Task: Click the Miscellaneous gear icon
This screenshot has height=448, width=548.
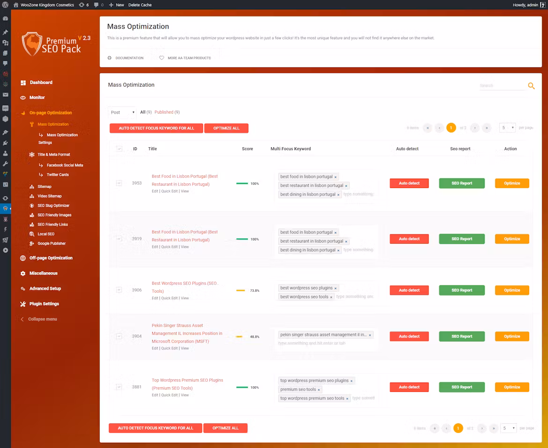Action: tap(23, 274)
